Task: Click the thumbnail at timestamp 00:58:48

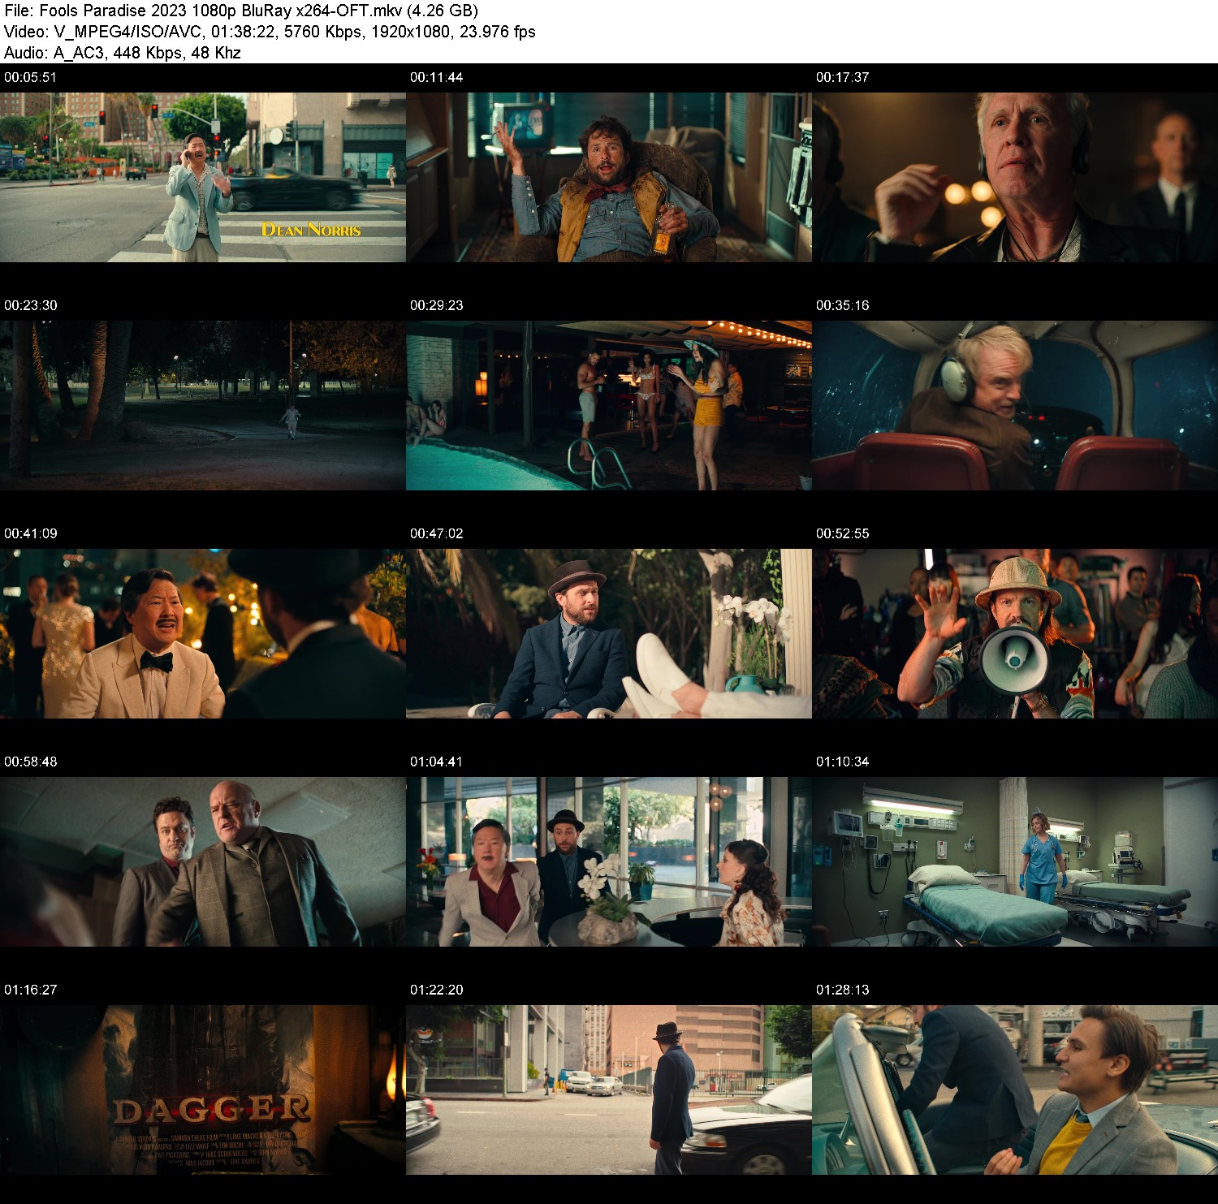Action: (x=203, y=861)
